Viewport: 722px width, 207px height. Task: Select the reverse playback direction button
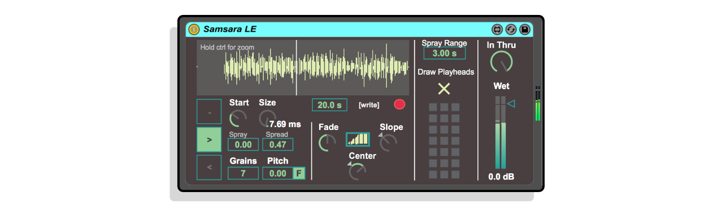coord(209,168)
